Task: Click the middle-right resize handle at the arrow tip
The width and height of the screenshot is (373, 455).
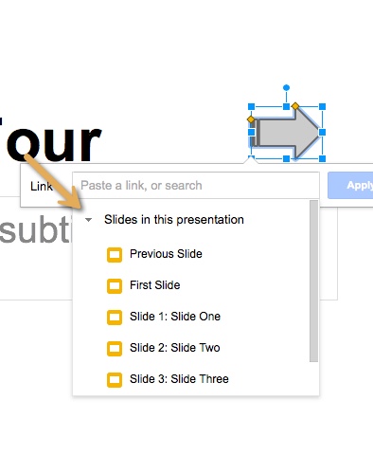Action: (x=322, y=133)
